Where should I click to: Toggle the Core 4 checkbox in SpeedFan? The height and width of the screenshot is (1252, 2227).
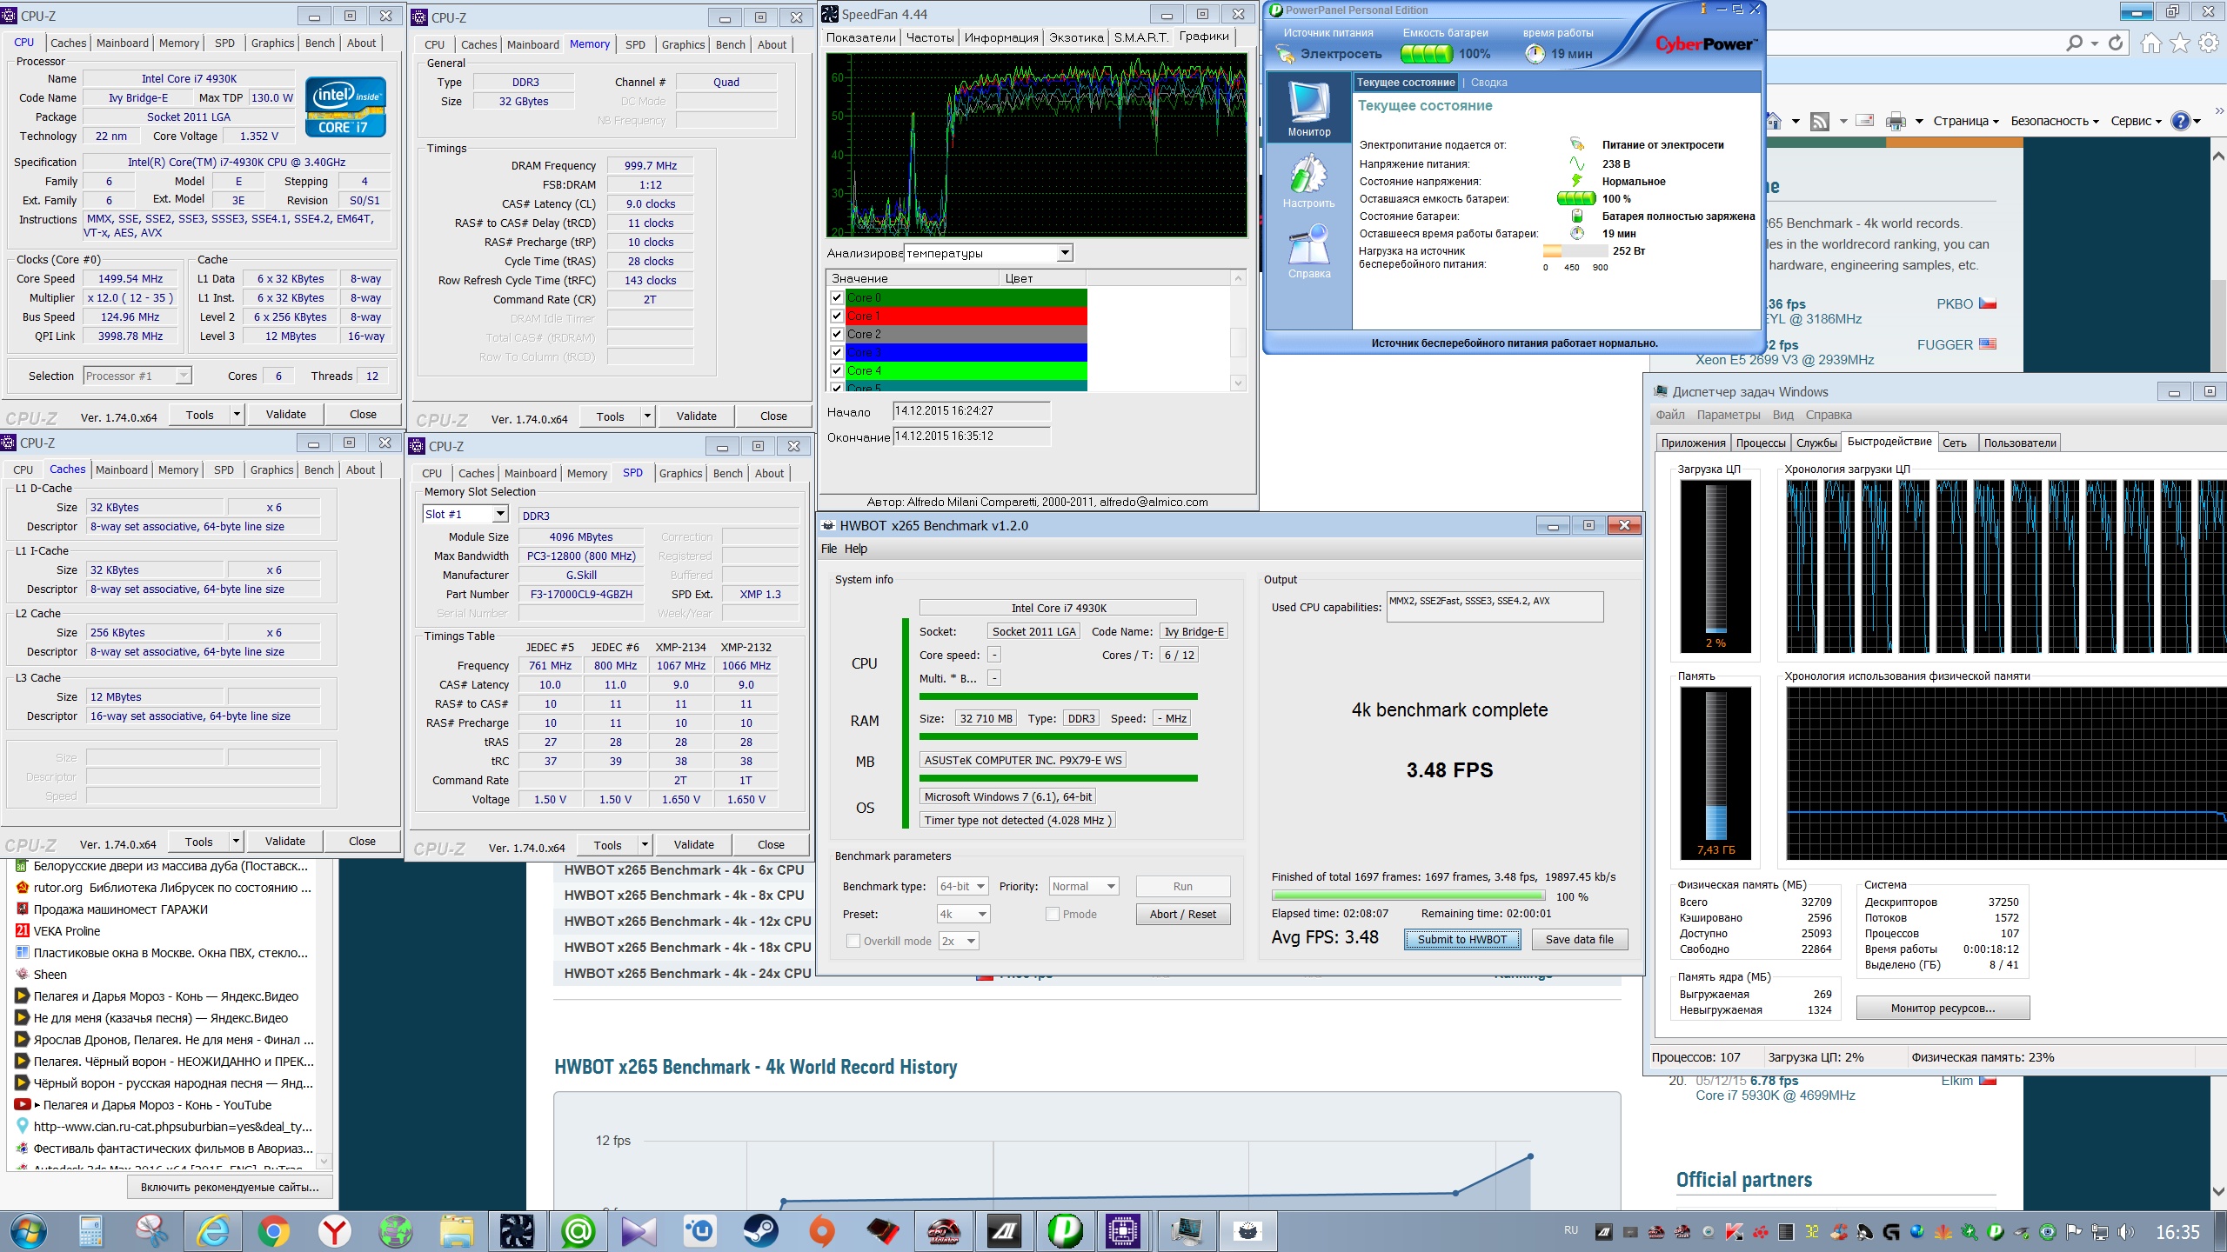pyautogui.click(x=837, y=370)
